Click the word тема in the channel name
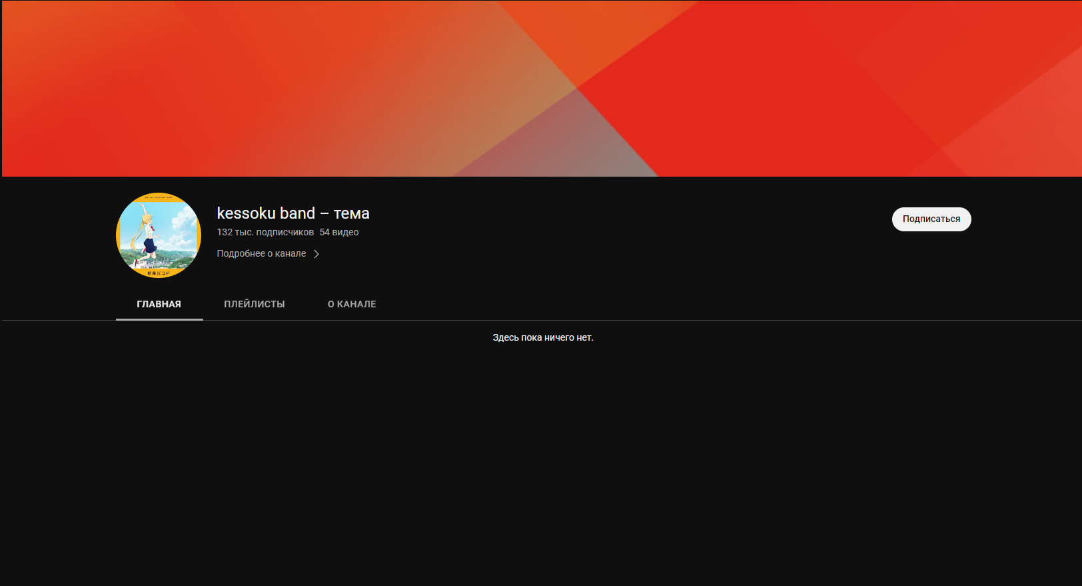The image size is (1082, 586). coord(351,213)
